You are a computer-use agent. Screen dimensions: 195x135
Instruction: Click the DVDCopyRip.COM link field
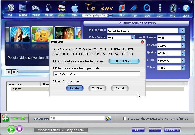[x=95, y=15]
